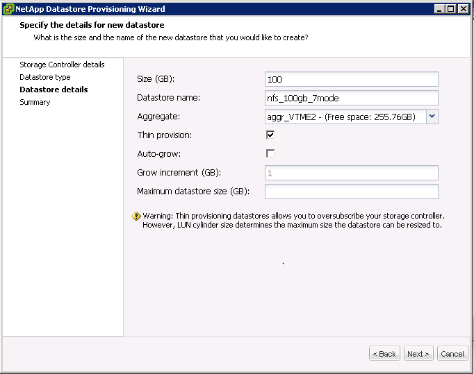Uncheck the Thin provision checkbox
The height and width of the screenshot is (374, 474).
(270, 135)
